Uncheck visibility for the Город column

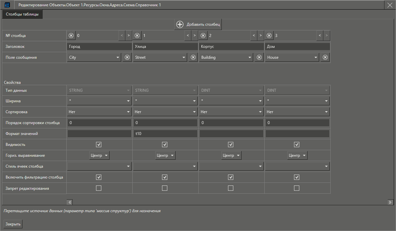coord(99,145)
